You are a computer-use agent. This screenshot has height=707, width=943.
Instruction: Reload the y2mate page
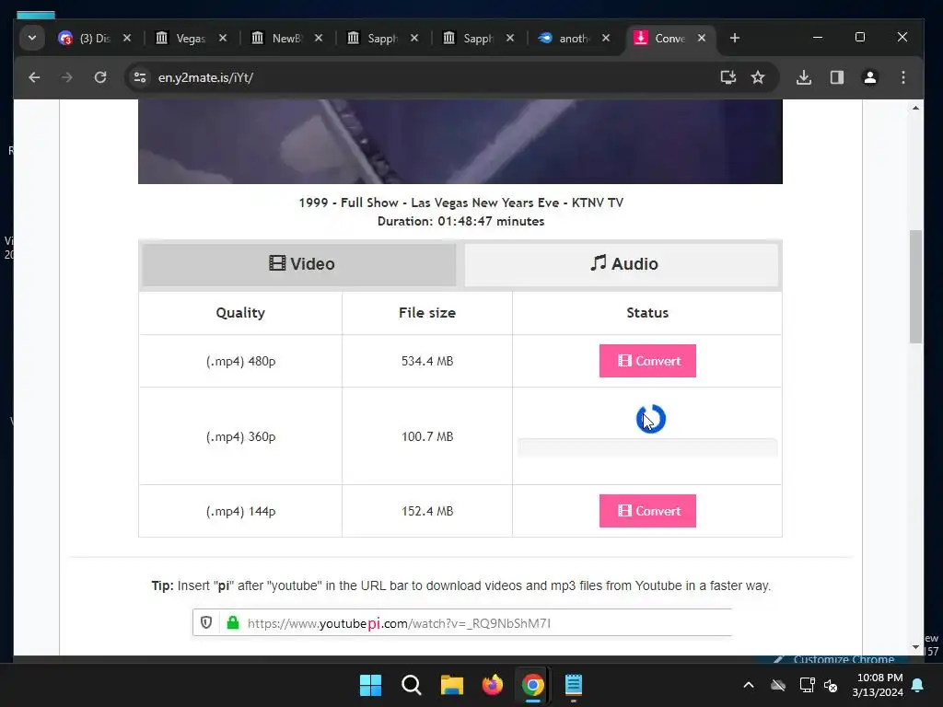pos(100,77)
